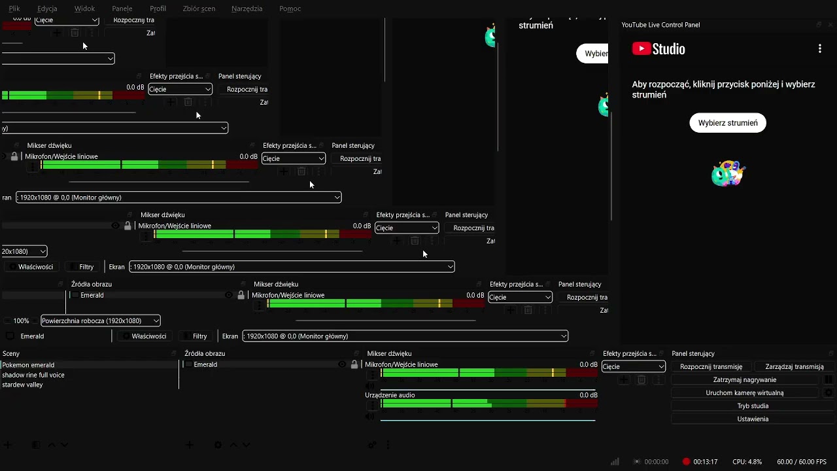Image resolution: width=837 pixels, height=471 pixels.
Task: Click Rozpocznij transmisję button
Action: point(711,367)
